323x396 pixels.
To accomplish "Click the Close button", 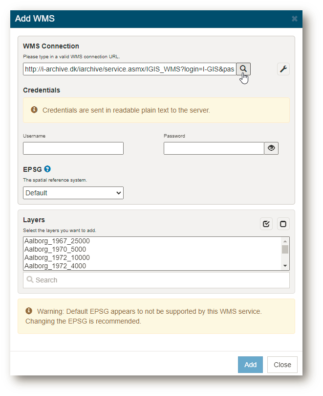I will click(x=282, y=365).
